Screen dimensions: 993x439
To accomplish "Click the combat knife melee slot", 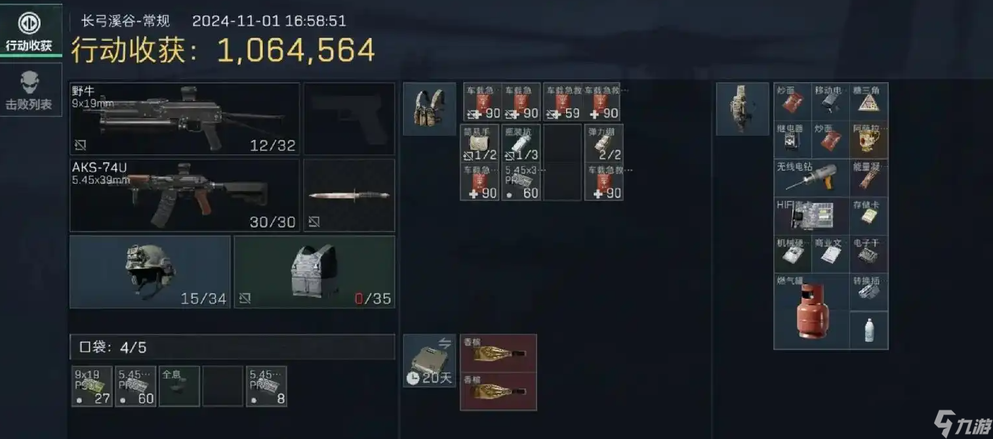I will (x=349, y=196).
